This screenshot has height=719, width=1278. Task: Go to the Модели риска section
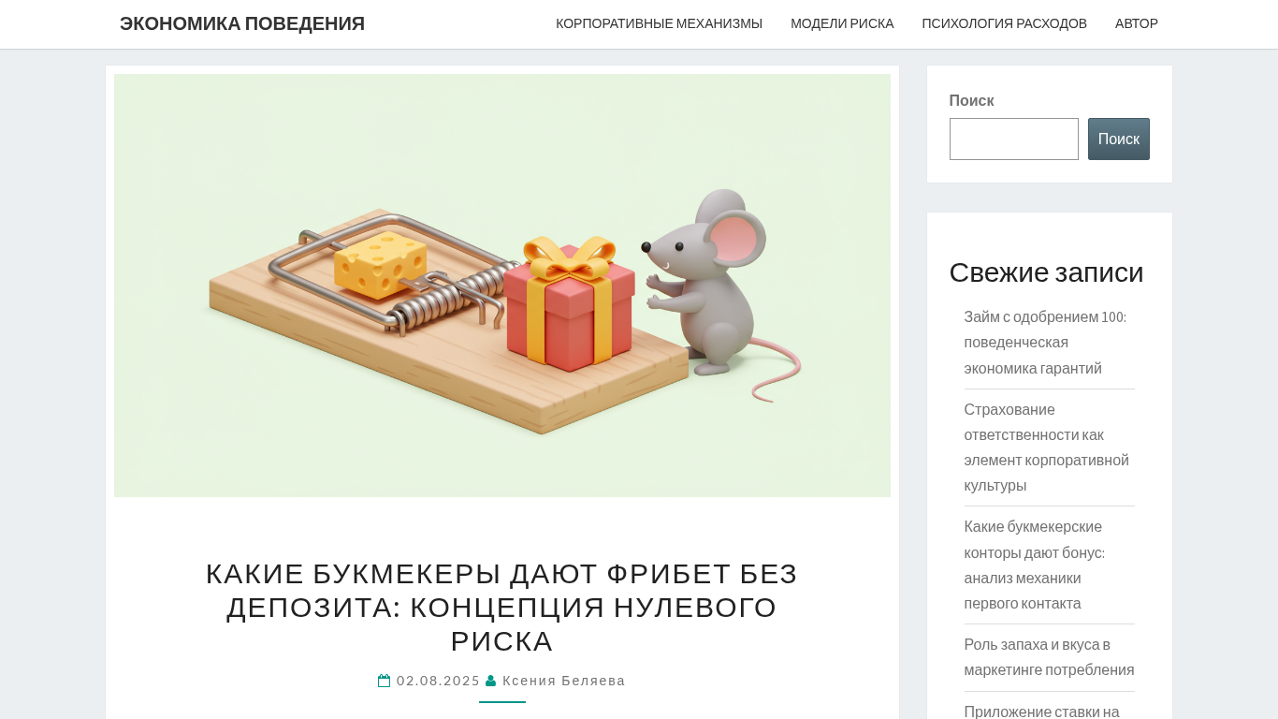[842, 23]
